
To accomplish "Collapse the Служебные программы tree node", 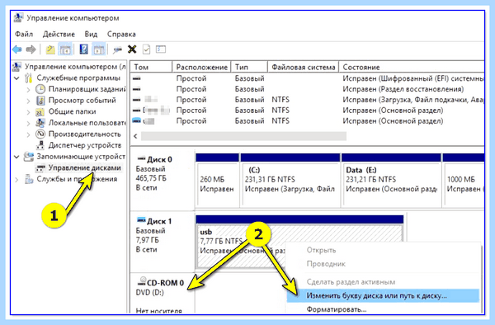I will point(17,78).
